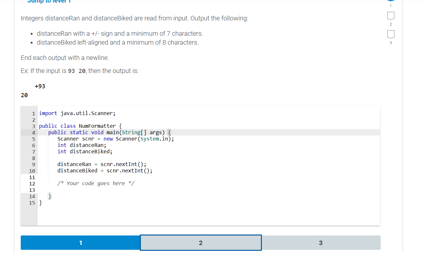Click line number 15 in the code gutter
This screenshot has width=426, height=253.
(x=32, y=203)
